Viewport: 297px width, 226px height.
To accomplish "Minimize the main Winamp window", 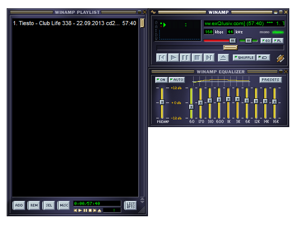I will pyautogui.click(x=276, y=12).
